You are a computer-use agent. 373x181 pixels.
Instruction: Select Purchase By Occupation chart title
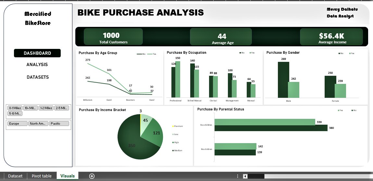pos(186,52)
